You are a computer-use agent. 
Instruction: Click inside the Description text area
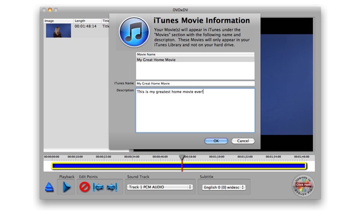click(x=195, y=110)
